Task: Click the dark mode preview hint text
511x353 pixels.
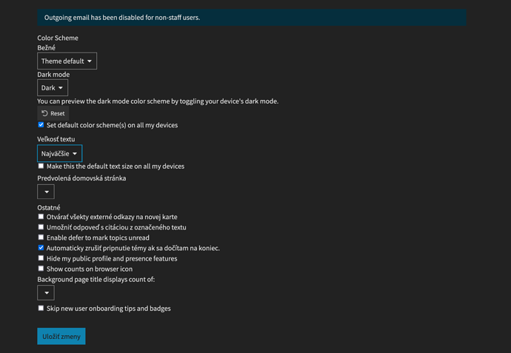Action: (x=158, y=101)
